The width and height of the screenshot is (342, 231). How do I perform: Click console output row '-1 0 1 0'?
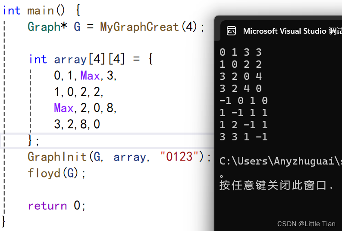[244, 101]
